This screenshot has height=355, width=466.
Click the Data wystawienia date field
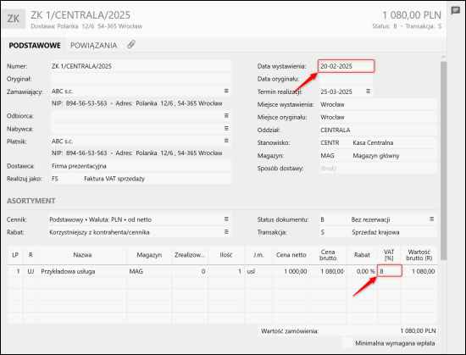(x=347, y=66)
